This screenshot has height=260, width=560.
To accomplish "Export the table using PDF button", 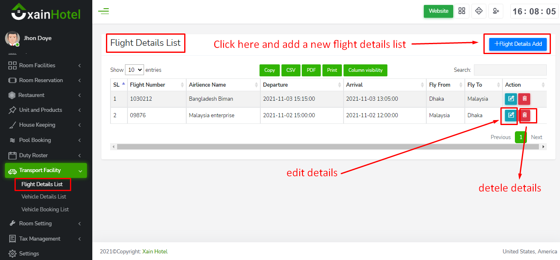I will (311, 70).
